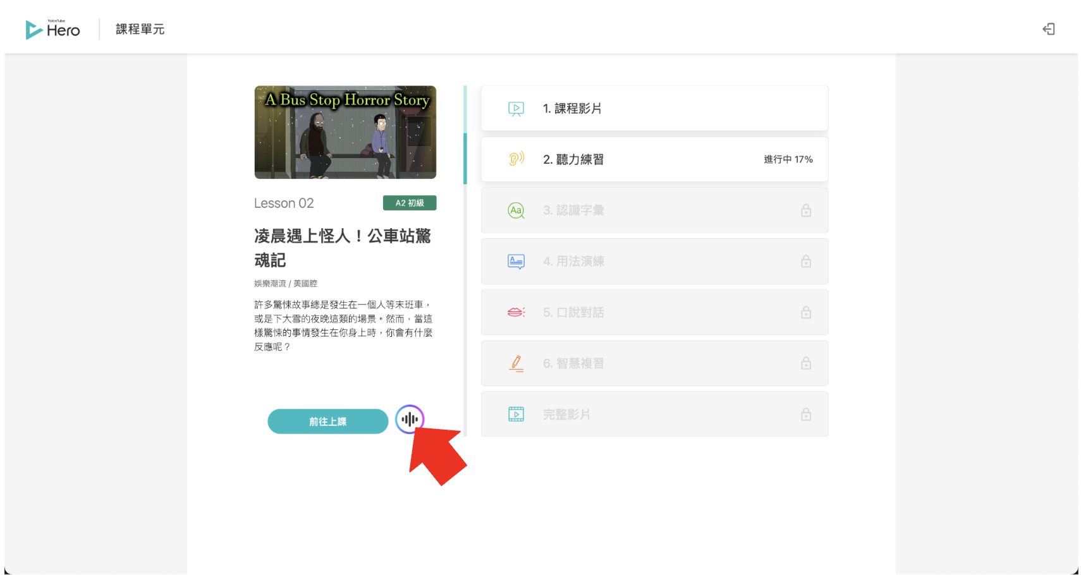Image resolution: width=1081 pixels, height=575 pixels.
Task: Open the Bus Stop Horror Story thumbnail
Action: (x=345, y=132)
